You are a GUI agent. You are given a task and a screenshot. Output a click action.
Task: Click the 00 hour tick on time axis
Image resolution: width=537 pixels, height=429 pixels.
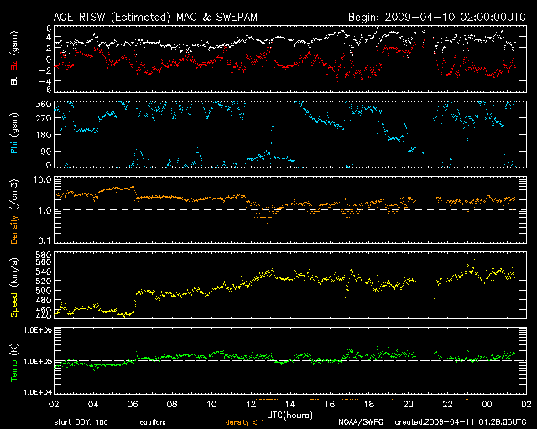[x=487, y=403]
